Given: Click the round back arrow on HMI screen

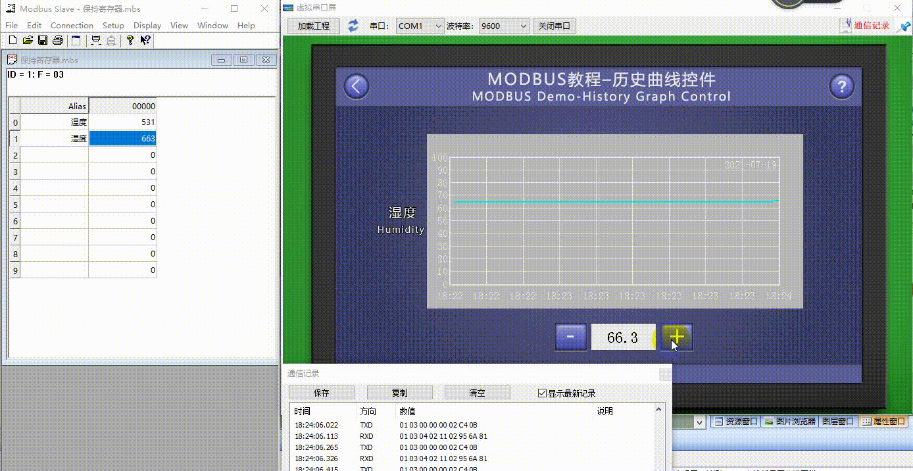Looking at the screenshot, I should point(357,86).
